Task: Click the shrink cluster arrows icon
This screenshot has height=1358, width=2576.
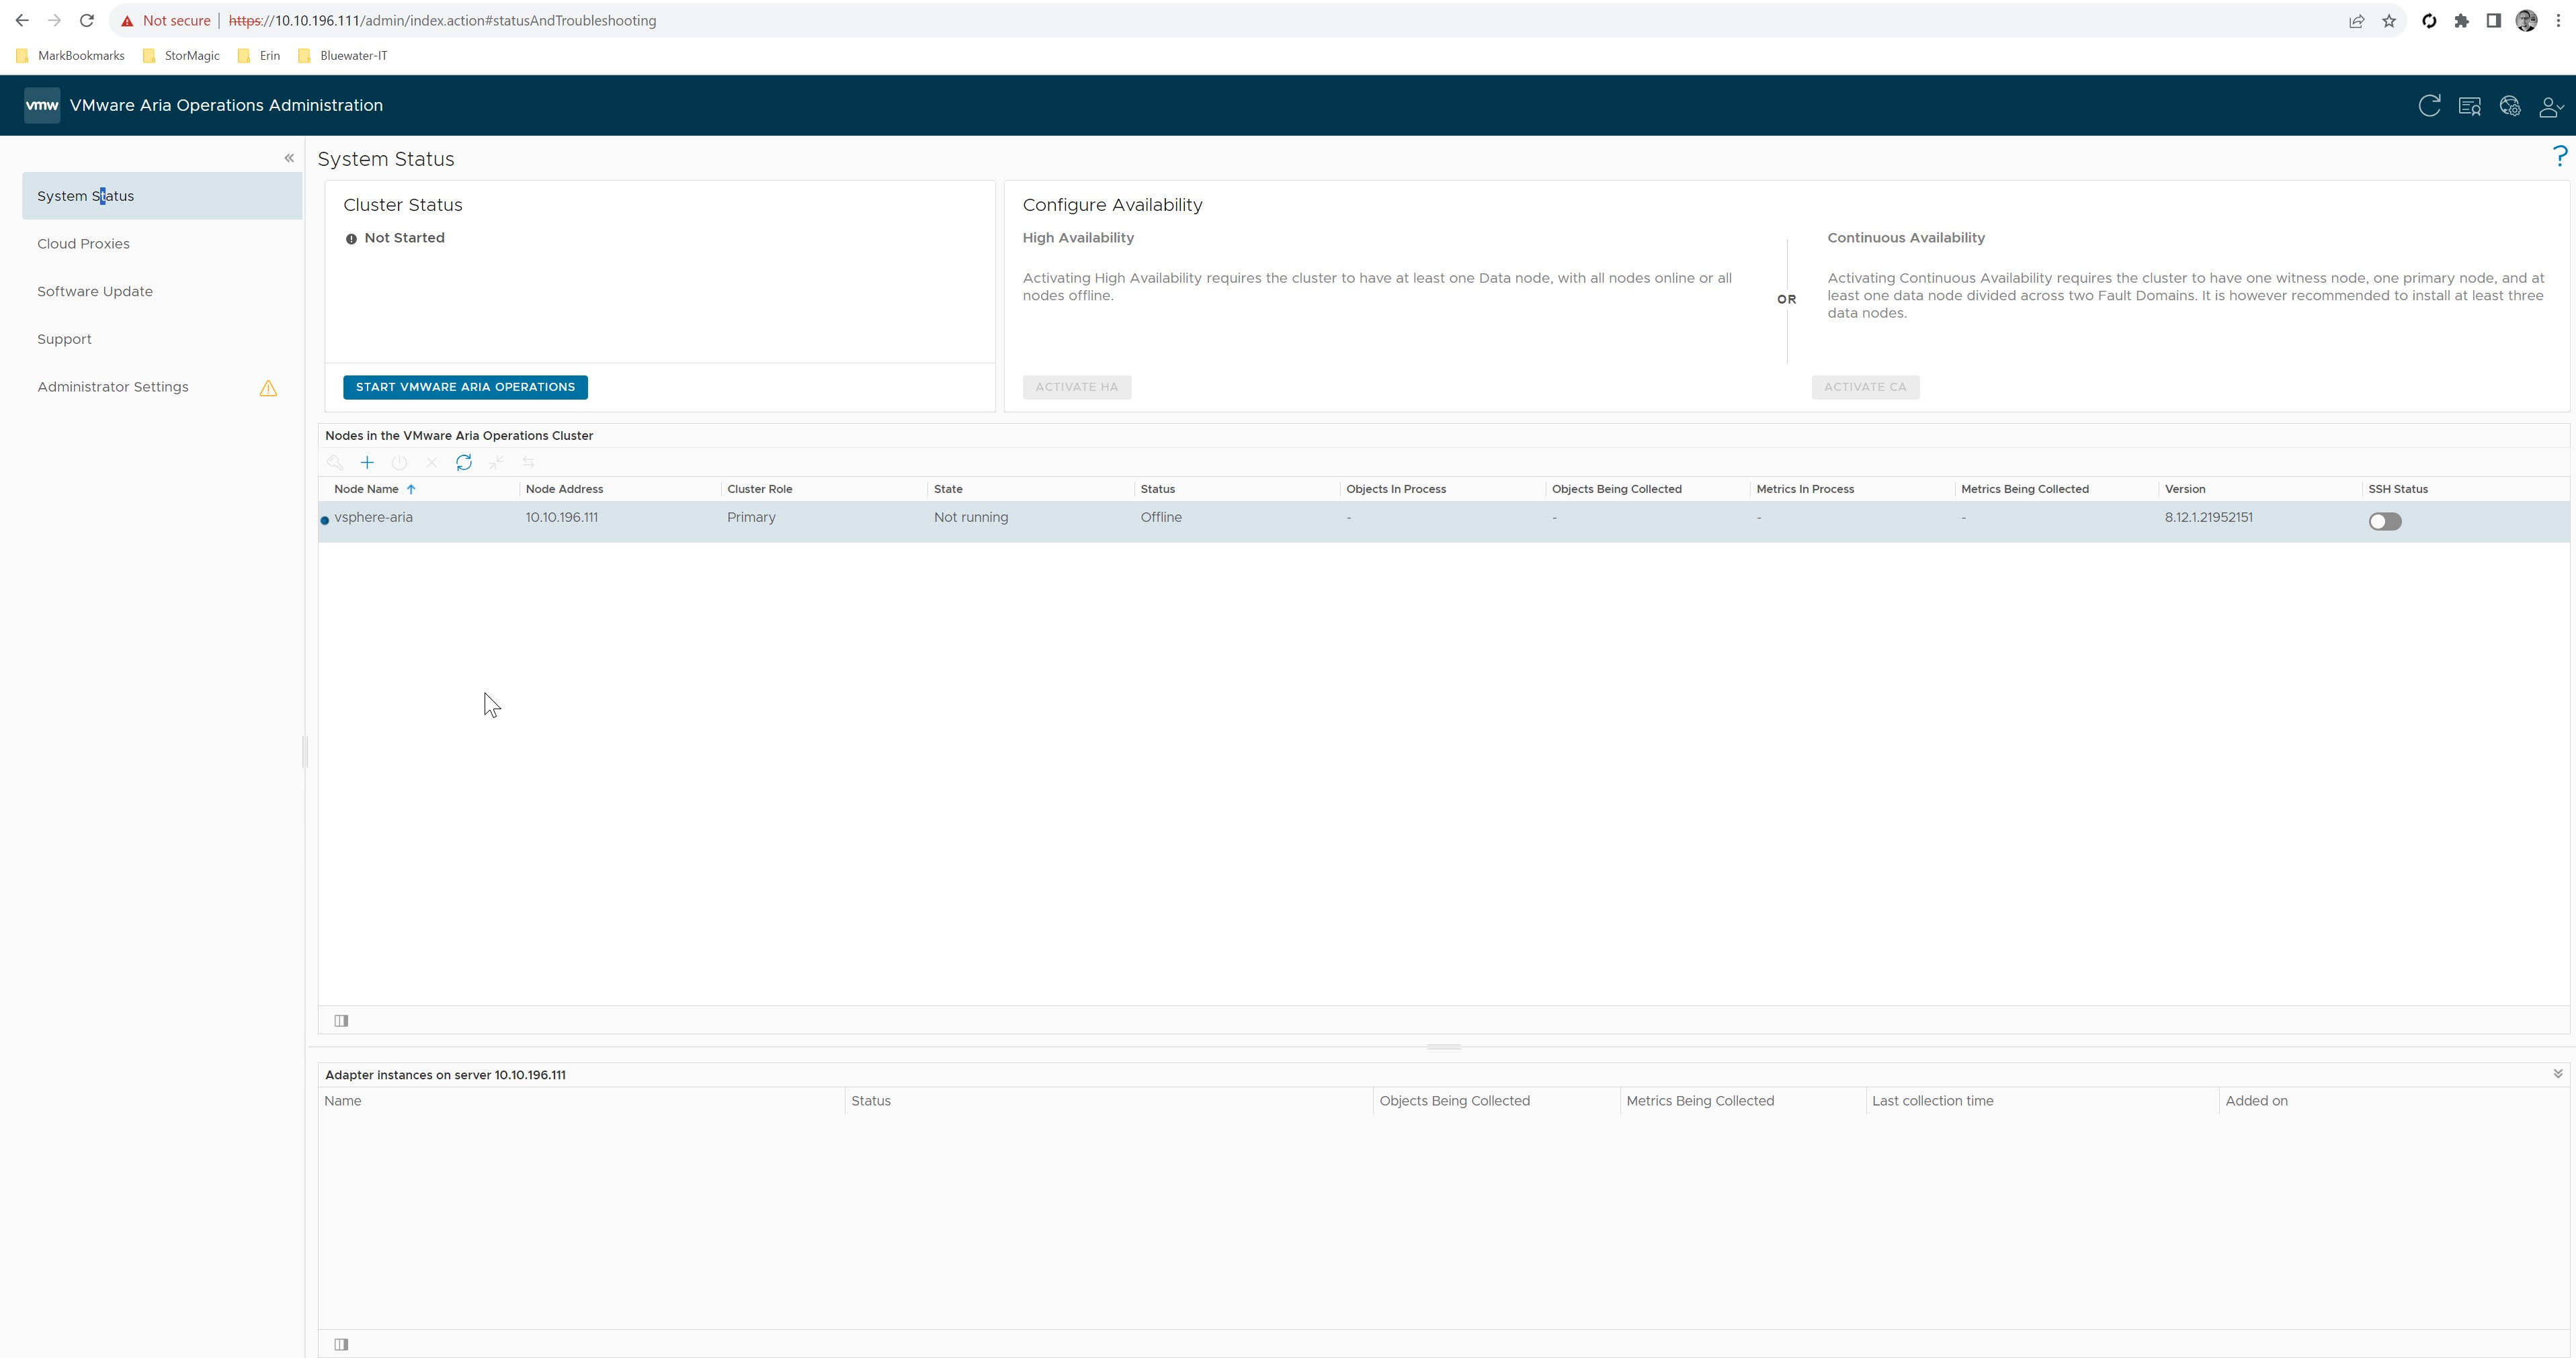Action: pos(496,463)
